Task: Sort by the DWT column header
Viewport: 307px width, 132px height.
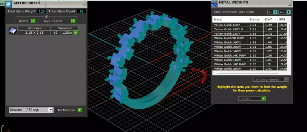Action: click(270, 19)
